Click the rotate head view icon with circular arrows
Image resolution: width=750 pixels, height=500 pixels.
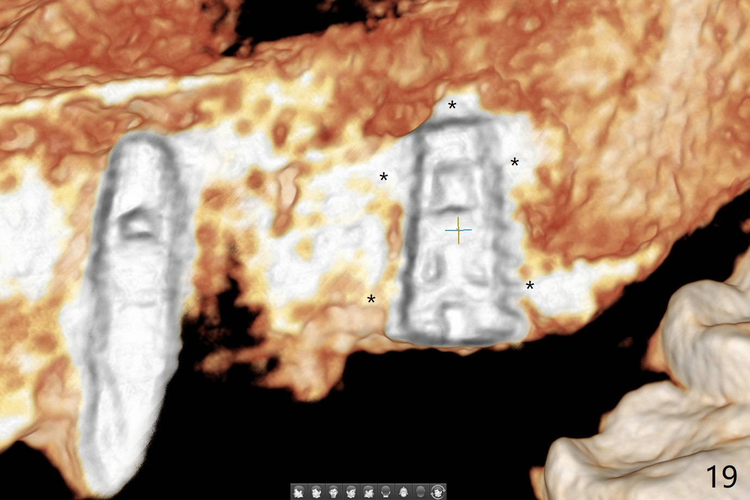438,492
